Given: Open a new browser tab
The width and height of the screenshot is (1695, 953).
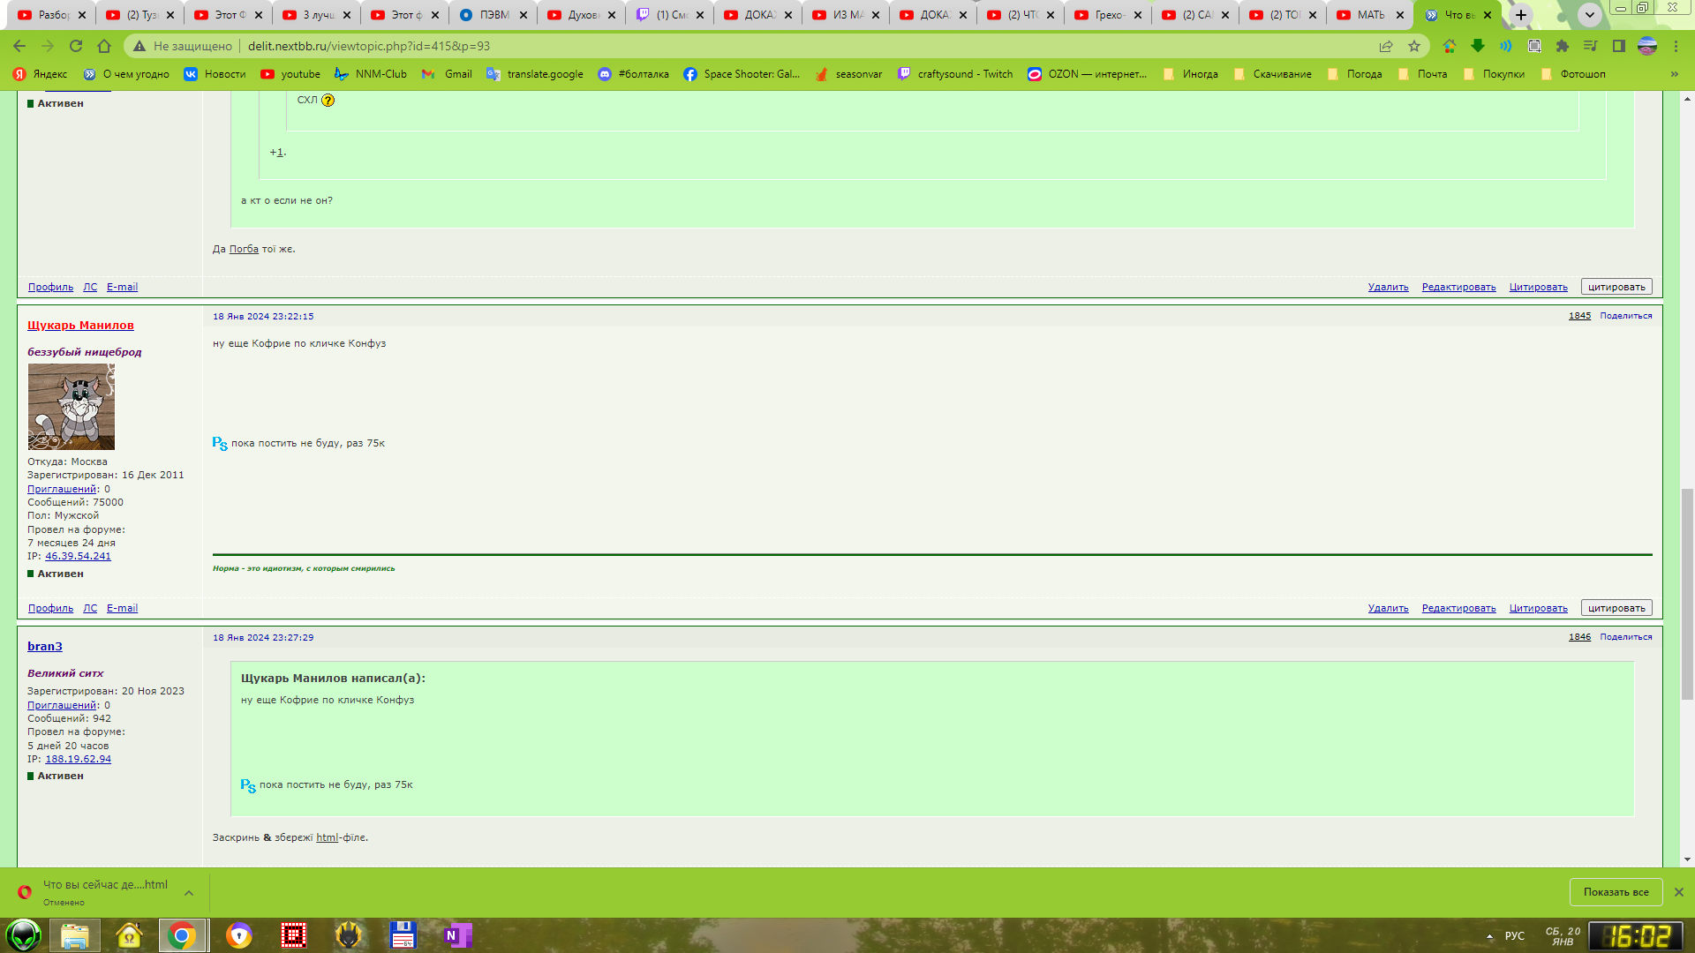Looking at the screenshot, I should (x=1521, y=15).
